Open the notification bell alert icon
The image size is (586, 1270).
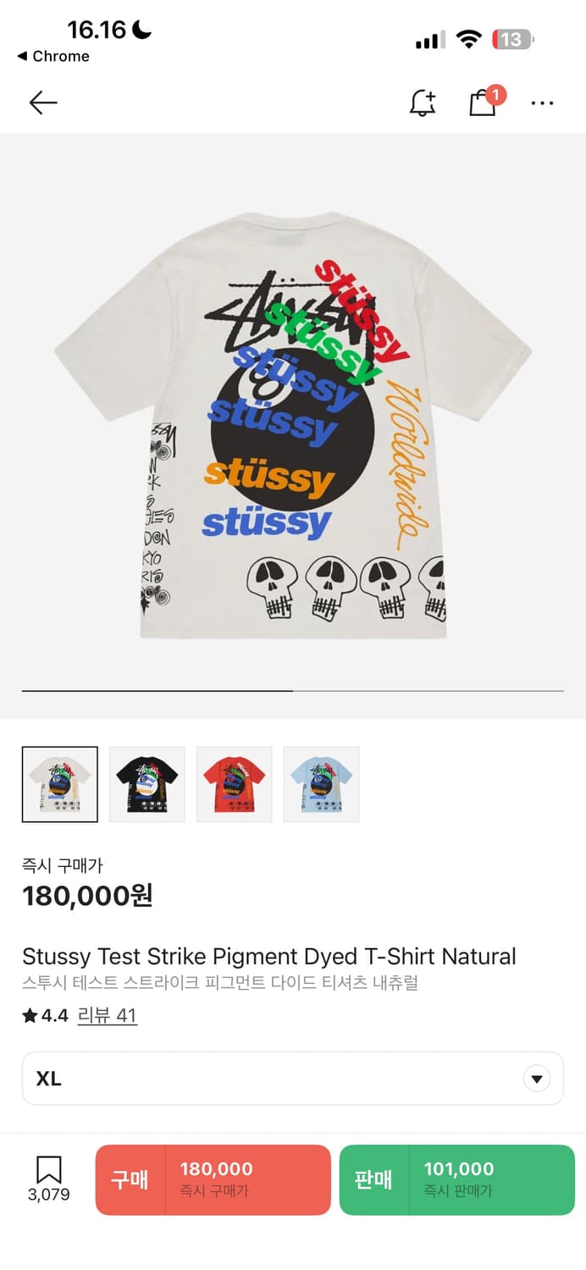pyautogui.click(x=422, y=102)
